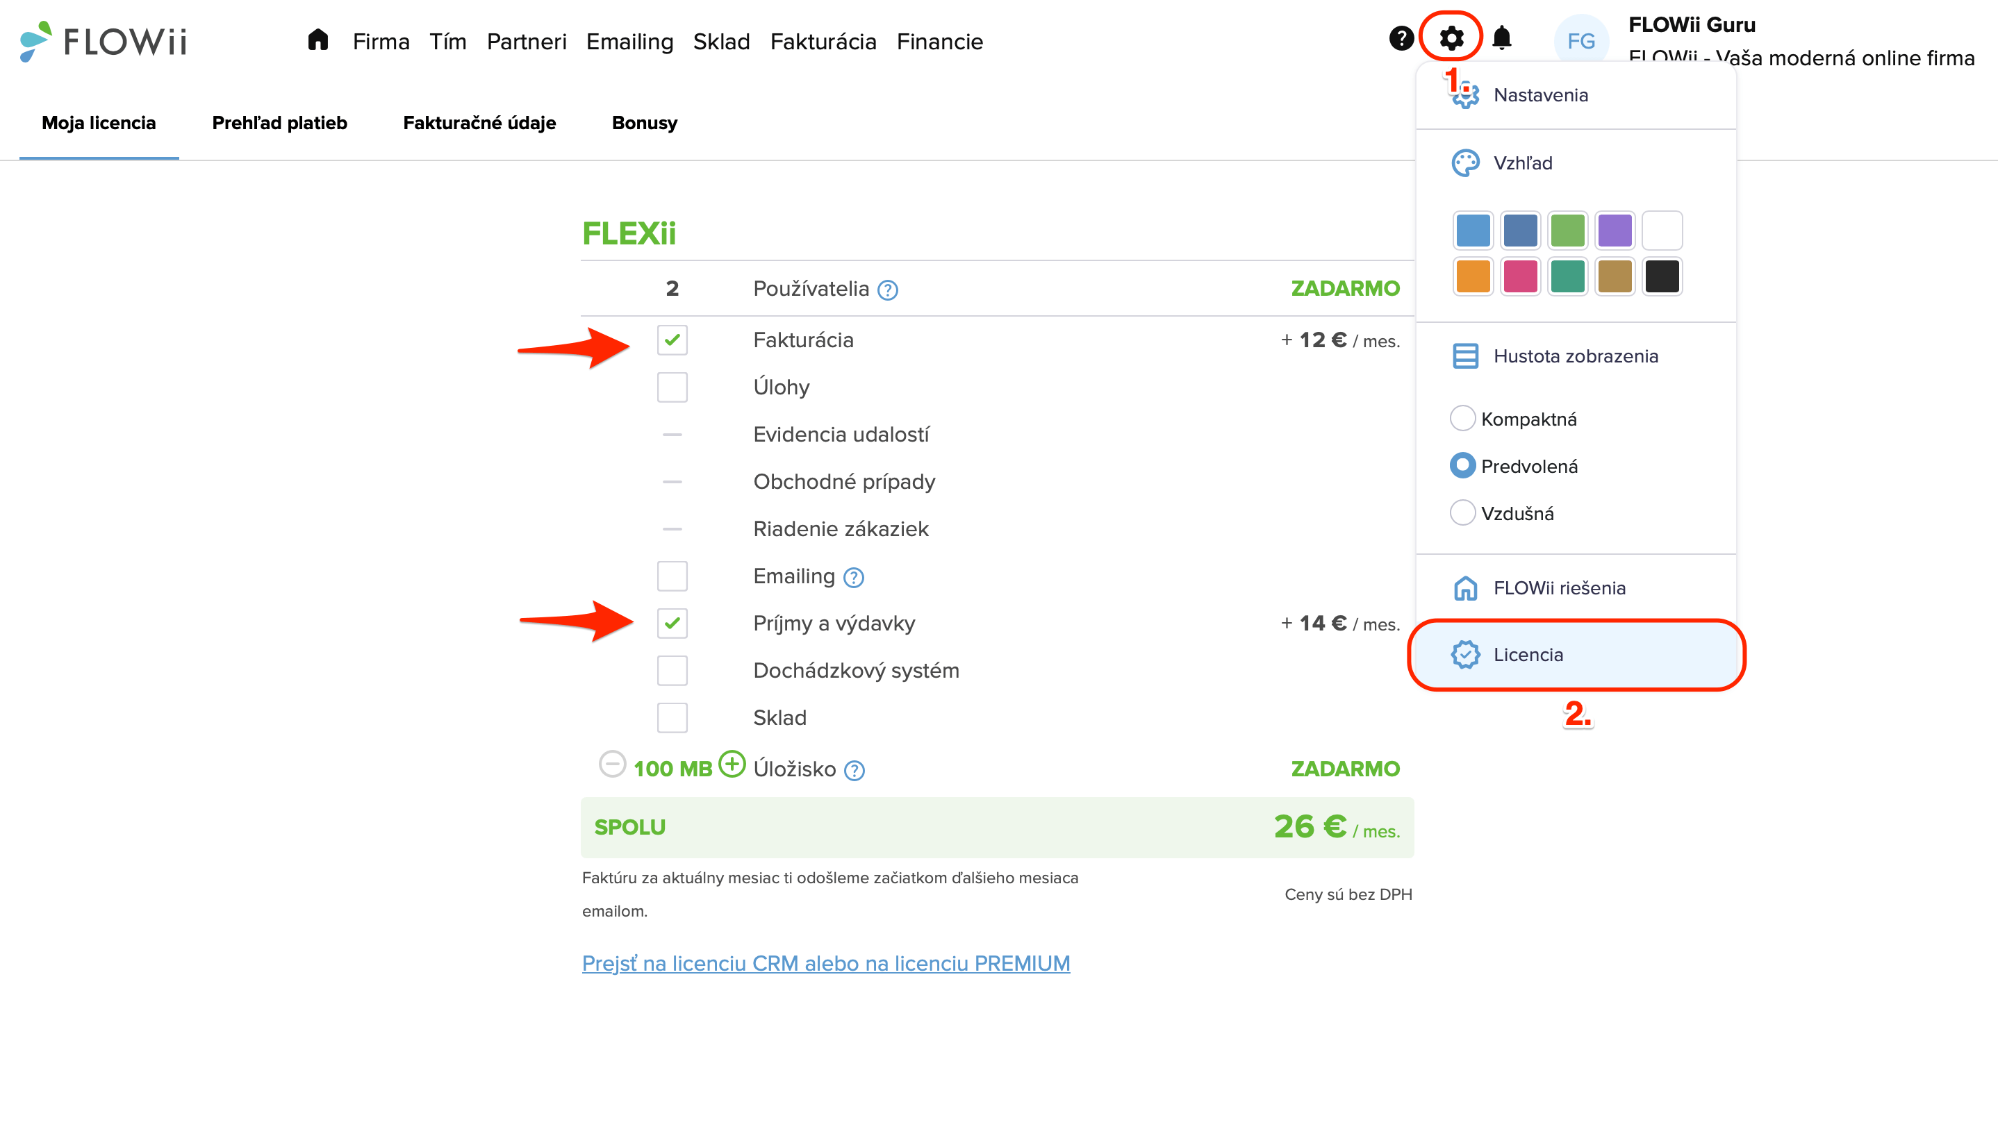Select Predvolená display density

point(1462,466)
